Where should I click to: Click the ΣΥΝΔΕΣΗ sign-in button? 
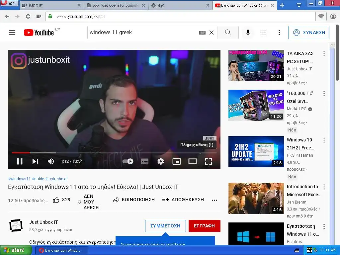[x=309, y=33]
